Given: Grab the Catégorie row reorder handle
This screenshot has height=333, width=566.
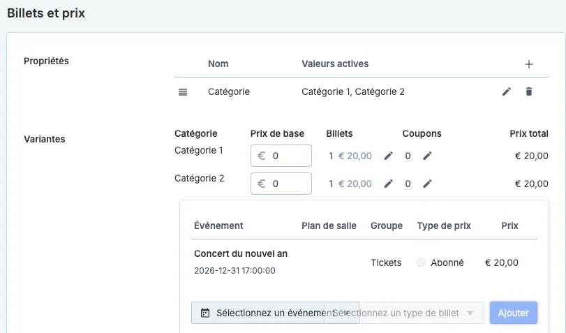Looking at the screenshot, I should click(183, 92).
